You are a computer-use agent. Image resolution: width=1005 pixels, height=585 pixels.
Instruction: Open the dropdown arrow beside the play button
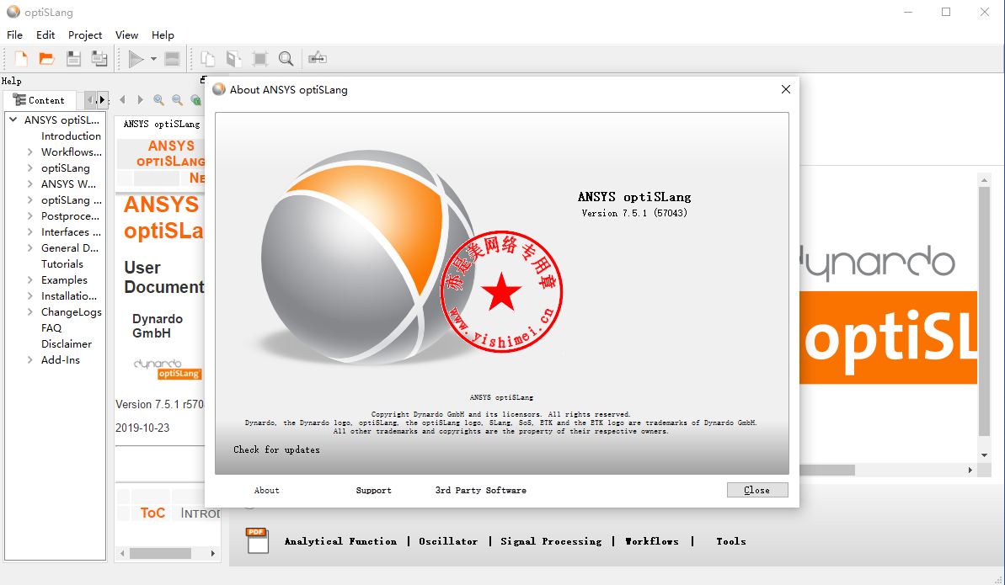154,59
